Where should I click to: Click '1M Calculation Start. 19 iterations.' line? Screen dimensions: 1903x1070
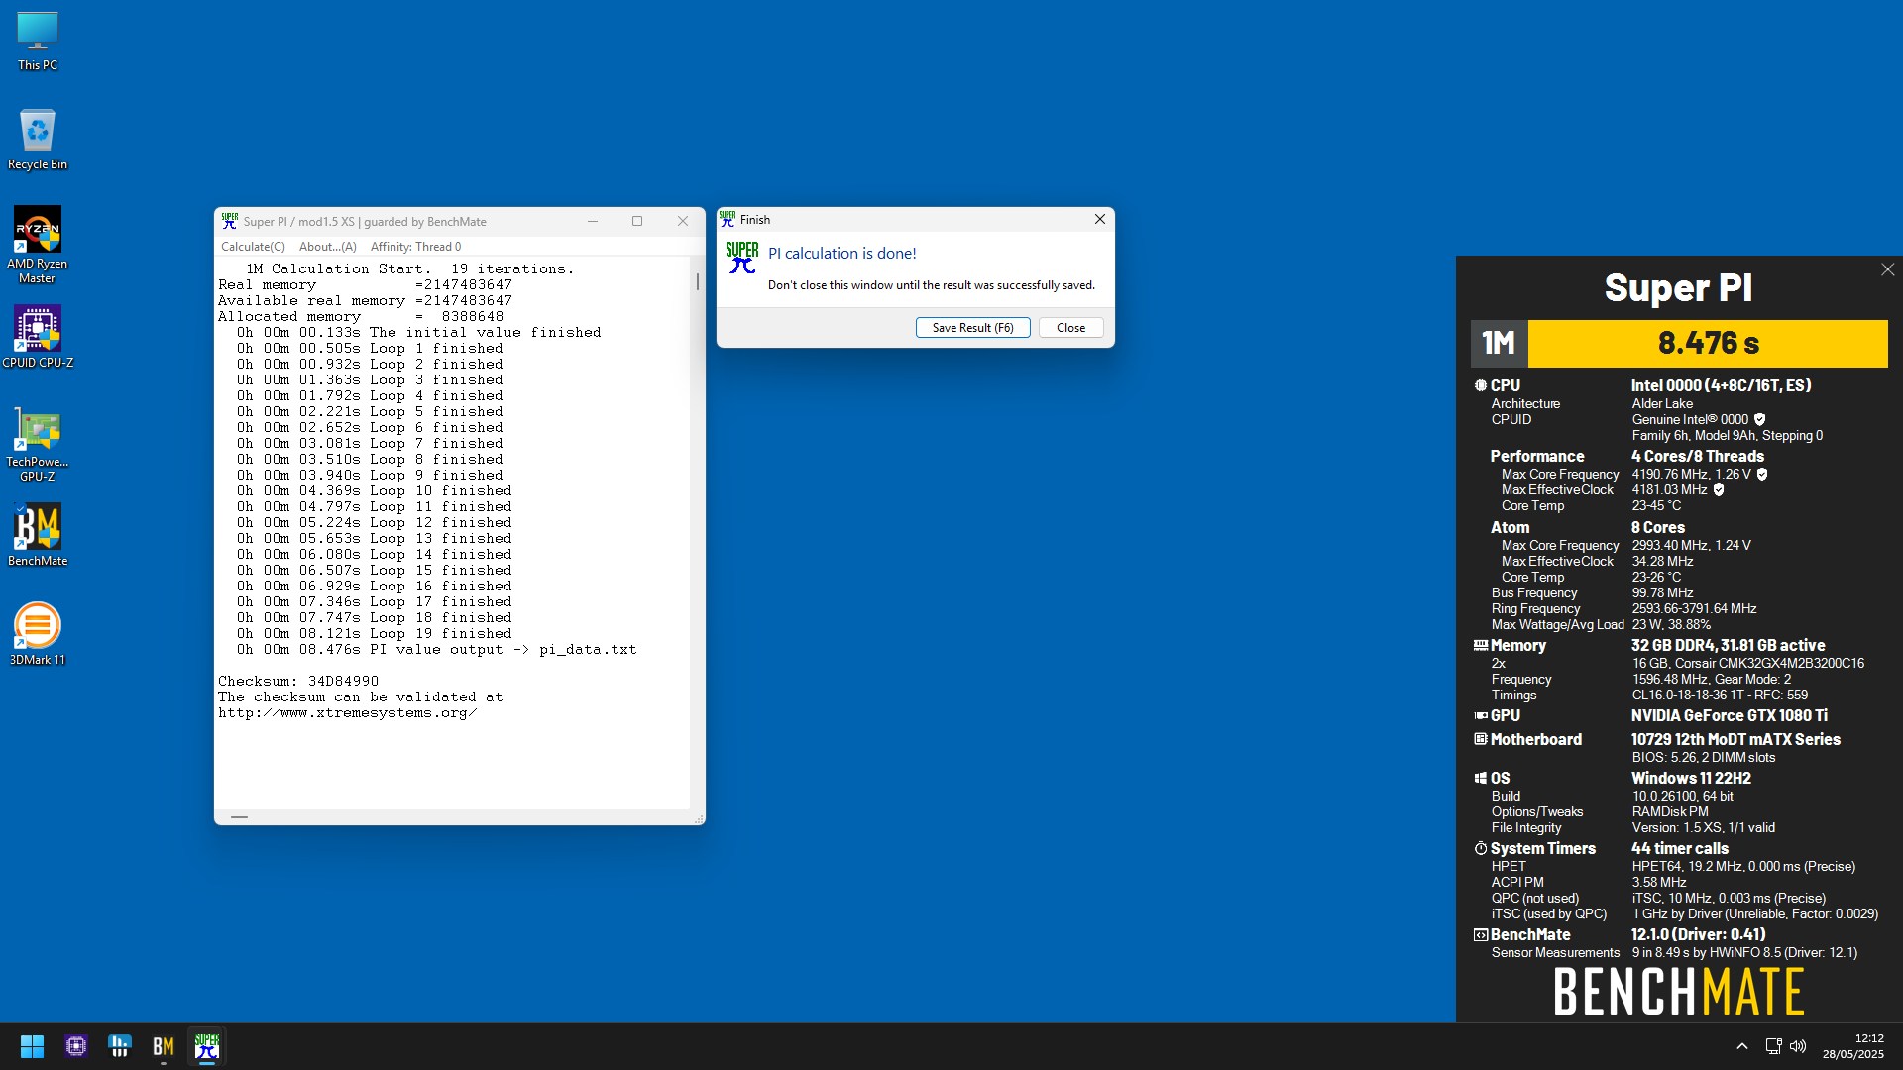pyautogui.click(x=409, y=269)
